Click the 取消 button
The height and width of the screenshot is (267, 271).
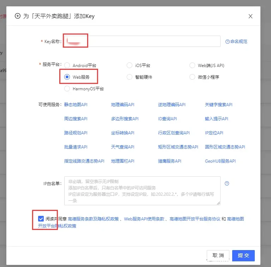tap(218, 255)
